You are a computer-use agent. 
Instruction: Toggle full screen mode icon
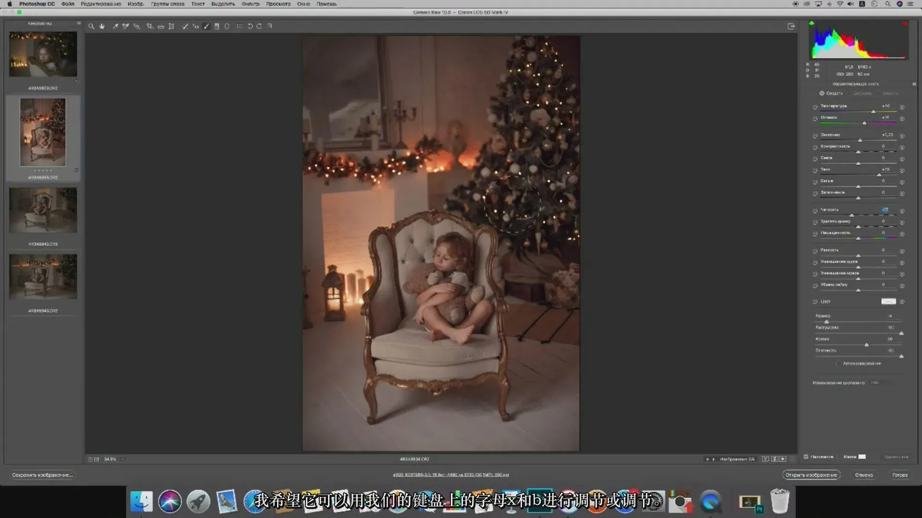pos(791,26)
